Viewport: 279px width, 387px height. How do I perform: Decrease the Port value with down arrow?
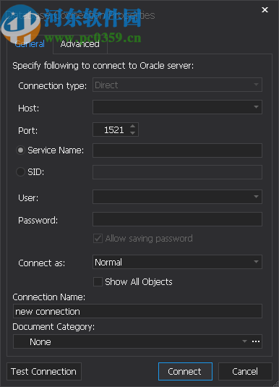tap(133, 133)
